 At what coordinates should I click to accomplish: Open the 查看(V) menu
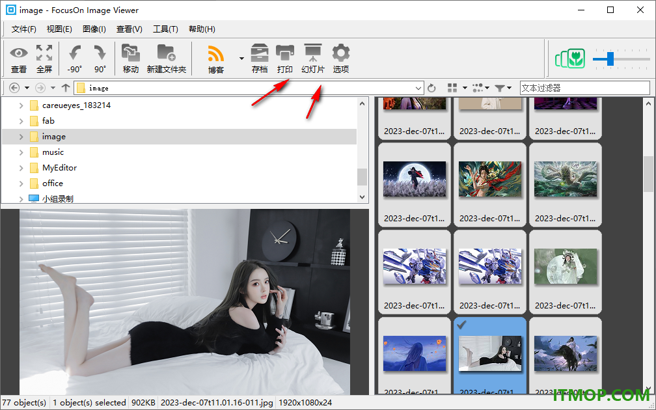click(x=130, y=29)
